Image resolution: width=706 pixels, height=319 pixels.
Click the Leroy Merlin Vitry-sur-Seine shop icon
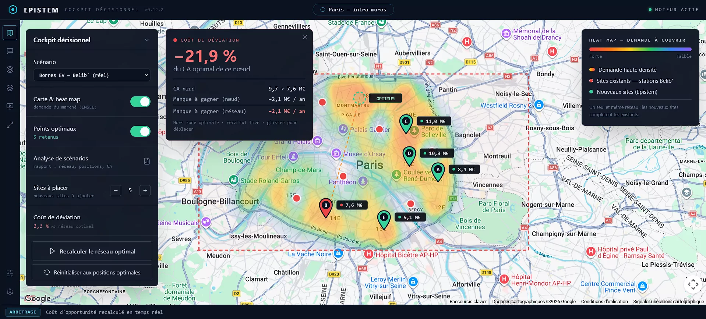pyautogui.click(x=413, y=282)
